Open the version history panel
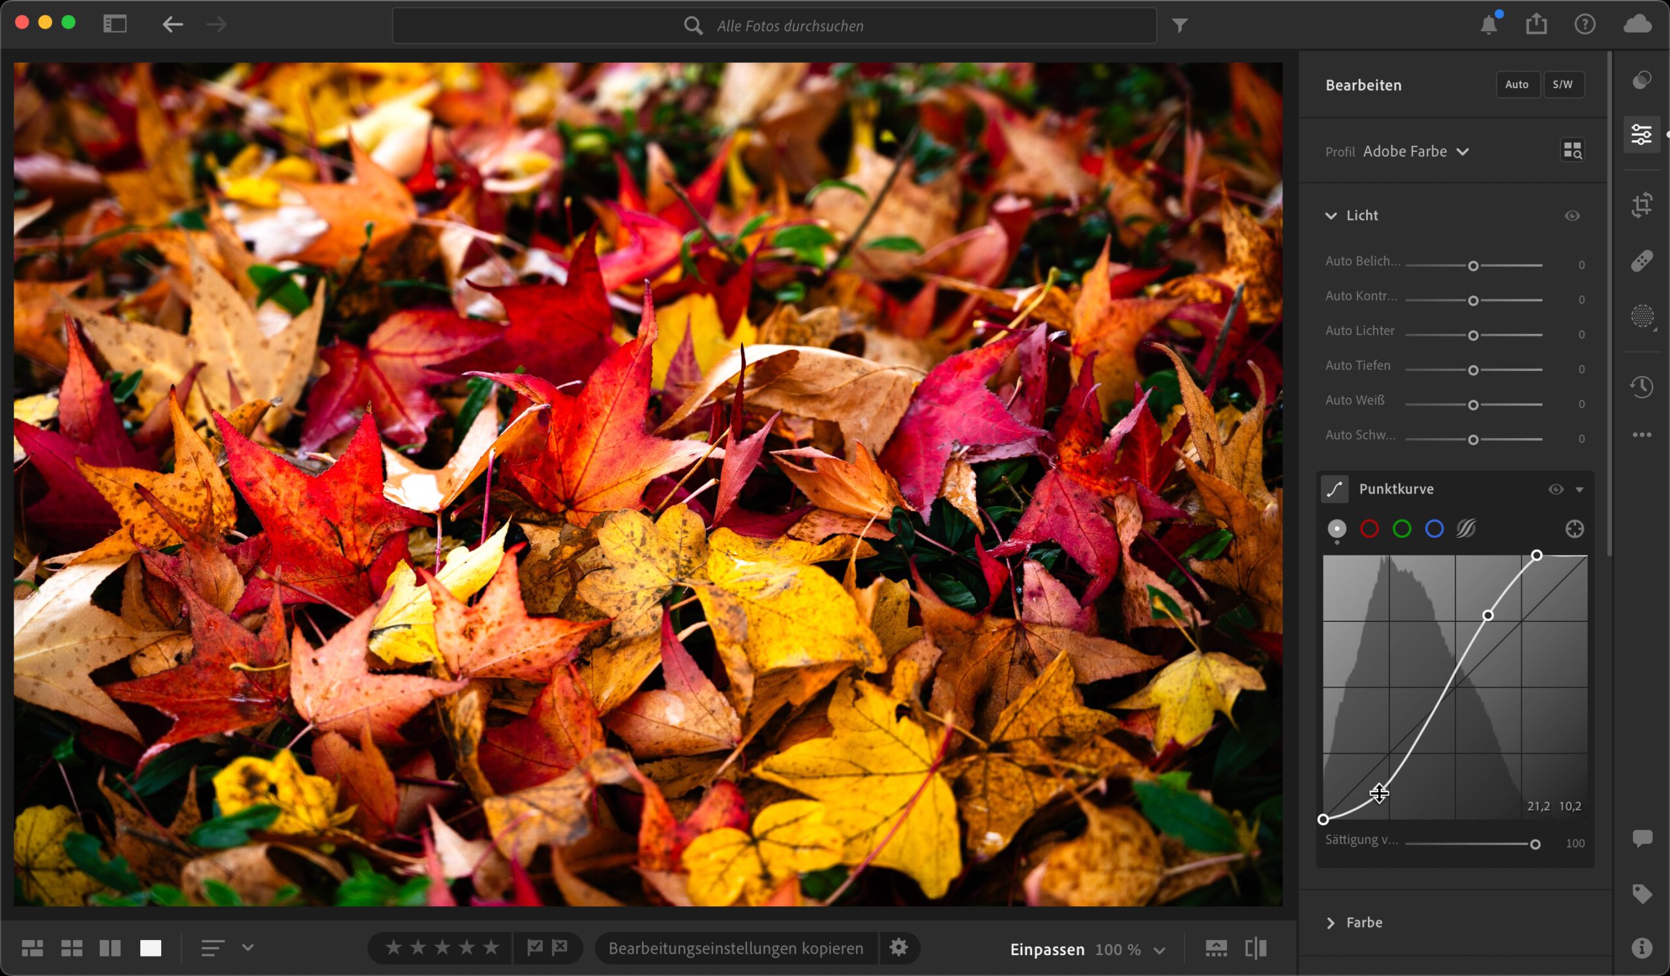 pos(1641,387)
